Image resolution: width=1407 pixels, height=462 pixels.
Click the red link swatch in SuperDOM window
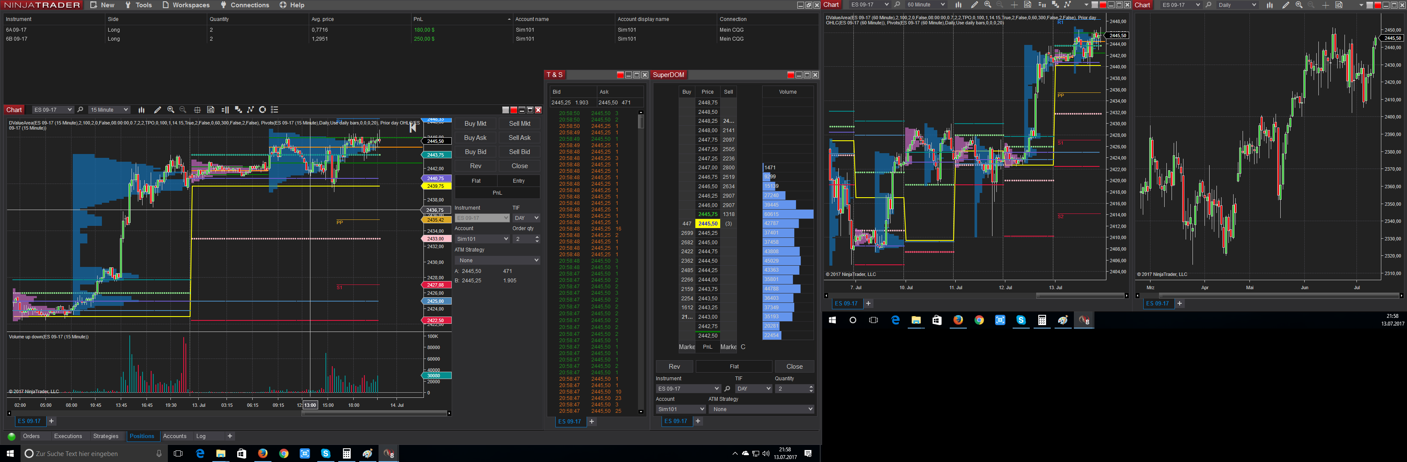(790, 75)
